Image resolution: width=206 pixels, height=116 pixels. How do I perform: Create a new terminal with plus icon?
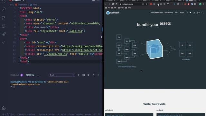(x=79, y=75)
